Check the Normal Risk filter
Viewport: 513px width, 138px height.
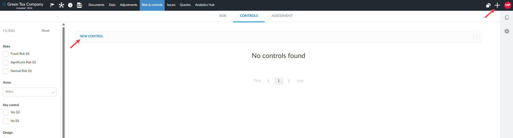point(6,71)
